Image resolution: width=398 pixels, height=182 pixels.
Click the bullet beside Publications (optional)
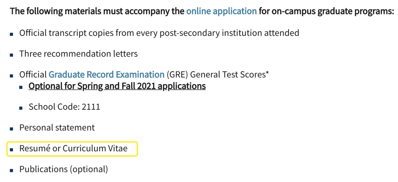(11, 171)
